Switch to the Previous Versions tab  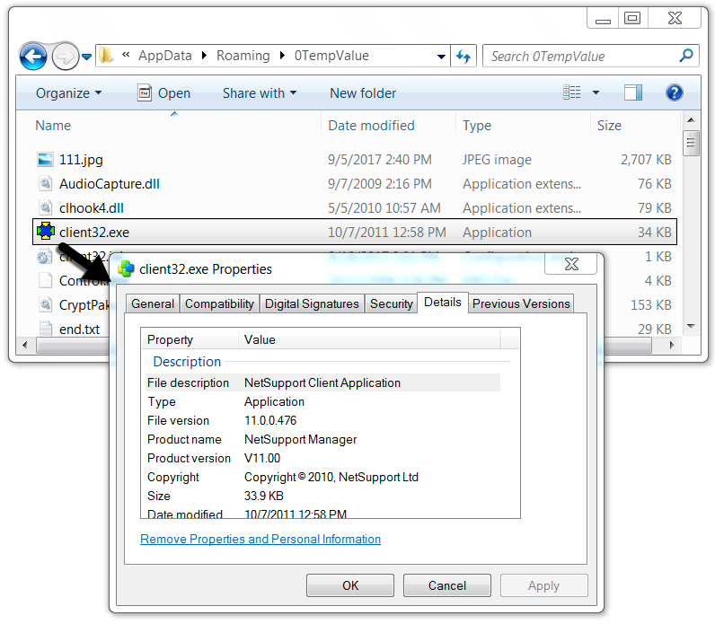click(x=521, y=303)
